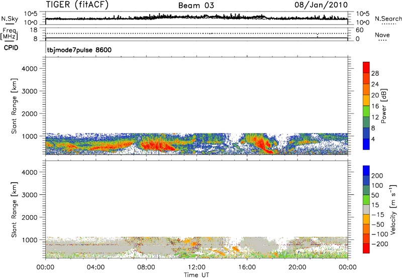Select the N.Search legend label
The image size is (402, 278).
[x=388, y=19]
